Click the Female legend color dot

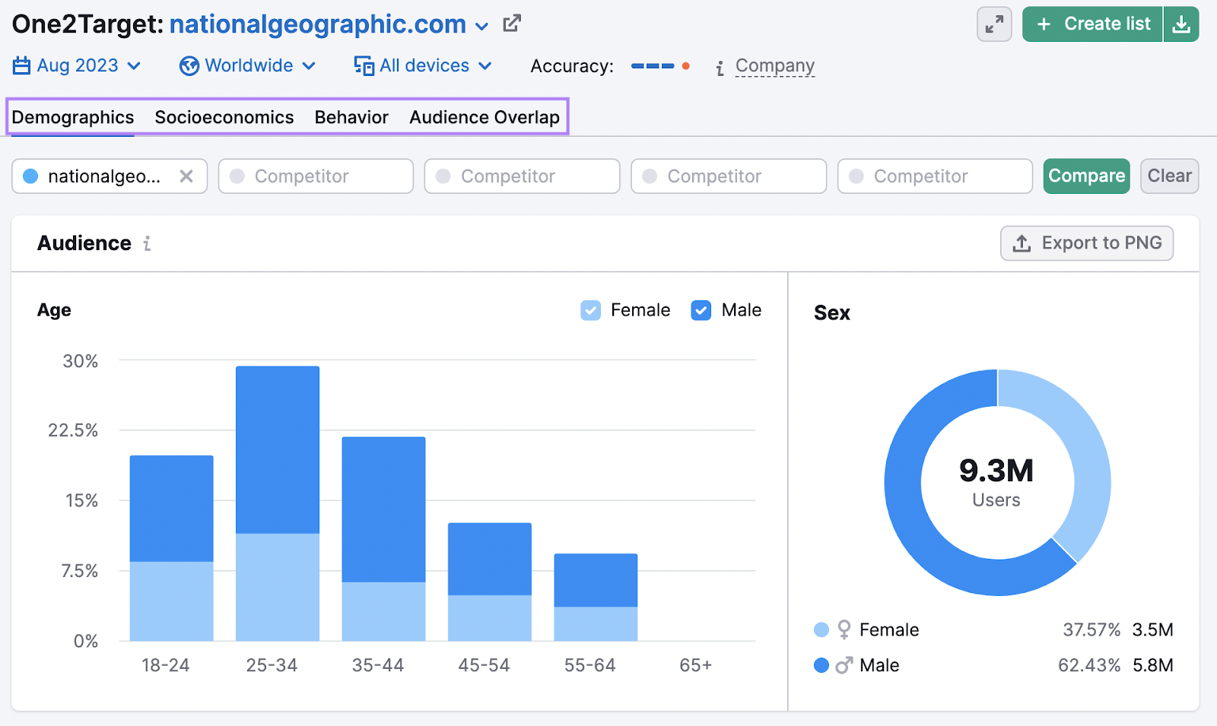click(820, 629)
